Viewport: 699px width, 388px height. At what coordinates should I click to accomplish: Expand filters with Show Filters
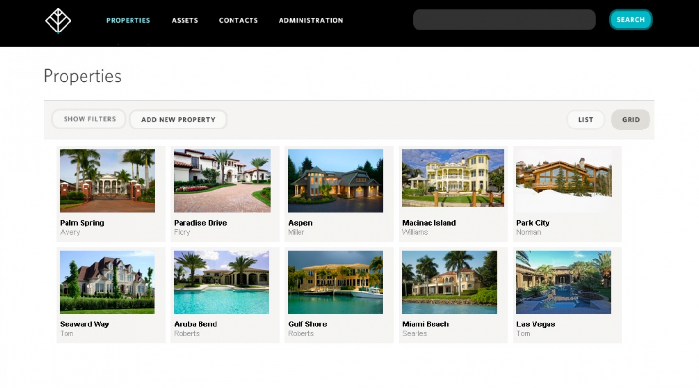[89, 119]
